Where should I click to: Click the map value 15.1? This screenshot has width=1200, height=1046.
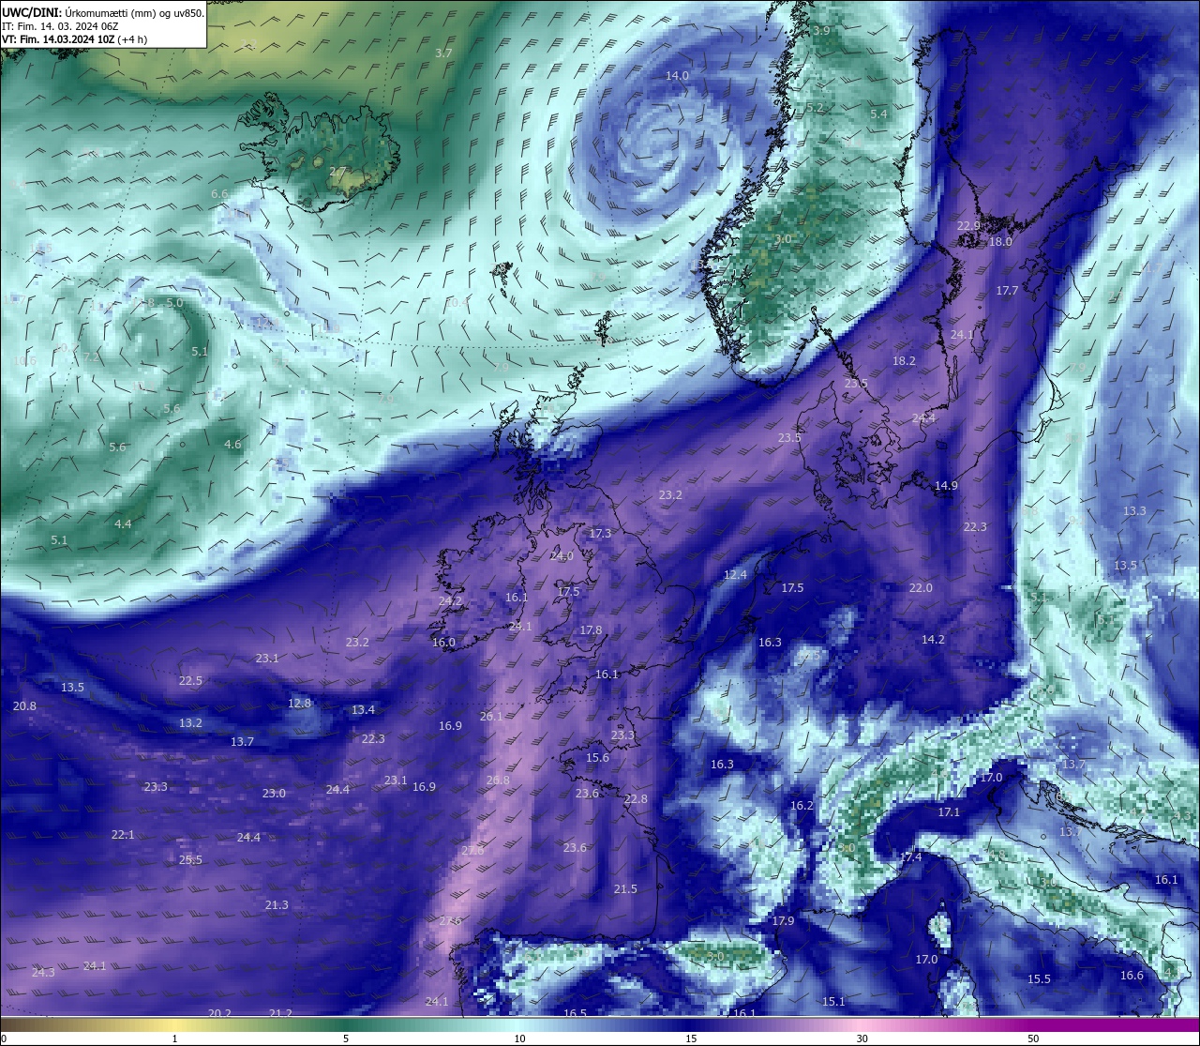(833, 1001)
